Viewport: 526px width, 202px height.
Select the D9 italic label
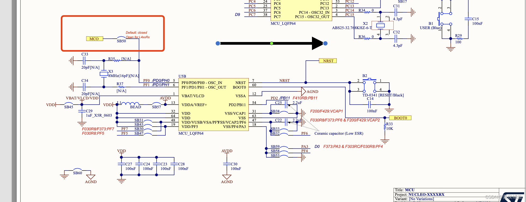[x=237, y=15]
